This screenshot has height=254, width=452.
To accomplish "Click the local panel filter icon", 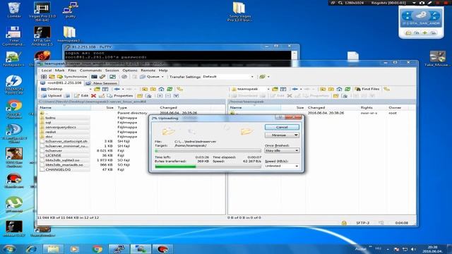I will pos(105,89).
